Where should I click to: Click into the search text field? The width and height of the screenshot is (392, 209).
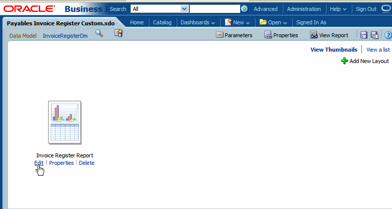click(x=215, y=9)
